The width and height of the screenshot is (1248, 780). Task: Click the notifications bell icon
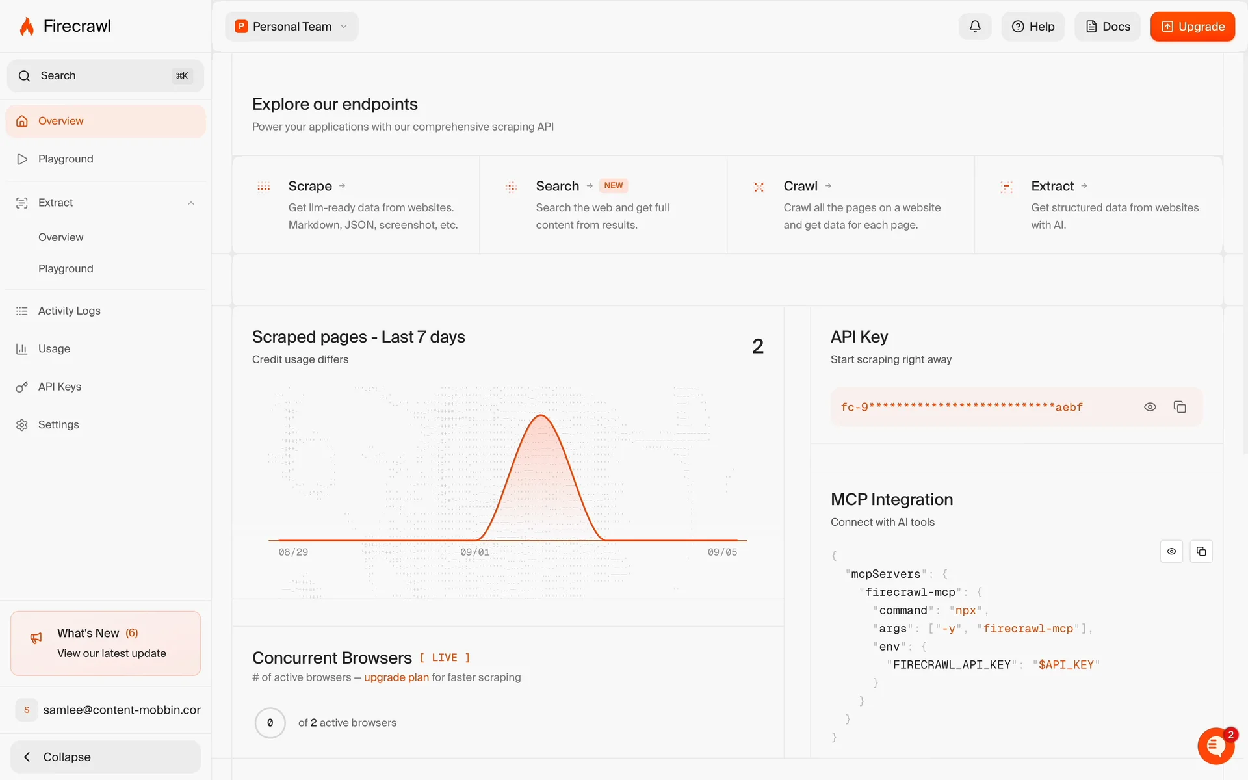[x=974, y=27]
